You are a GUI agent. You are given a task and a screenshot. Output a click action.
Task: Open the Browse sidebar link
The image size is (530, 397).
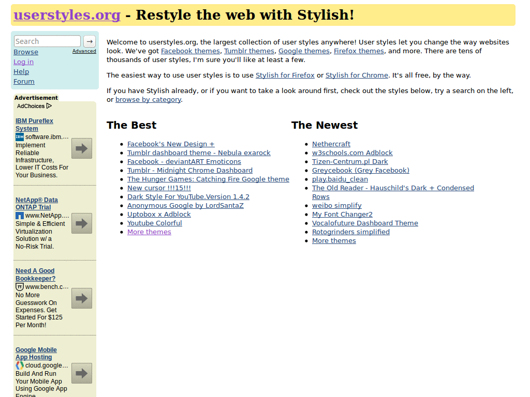(x=26, y=52)
